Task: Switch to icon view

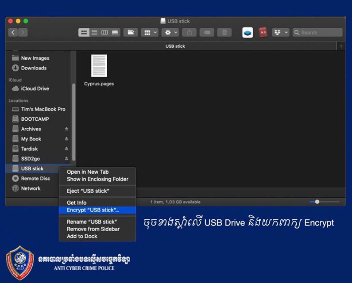Action: pyautogui.click(x=84, y=33)
